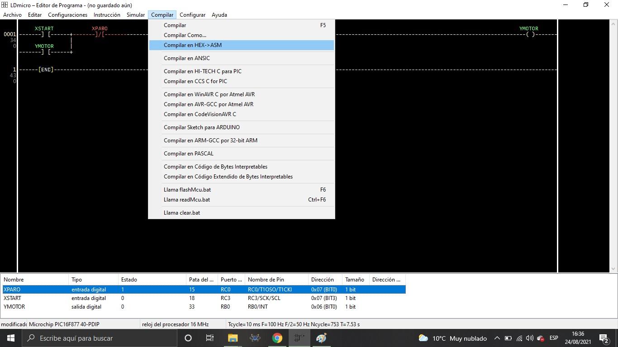Sort the list by Tipo column

pos(94,280)
